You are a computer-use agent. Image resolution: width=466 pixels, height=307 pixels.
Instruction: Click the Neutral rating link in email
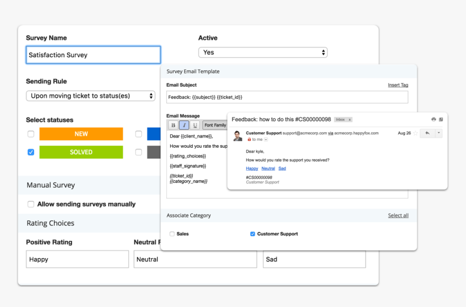pyautogui.click(x=268, y=168)
